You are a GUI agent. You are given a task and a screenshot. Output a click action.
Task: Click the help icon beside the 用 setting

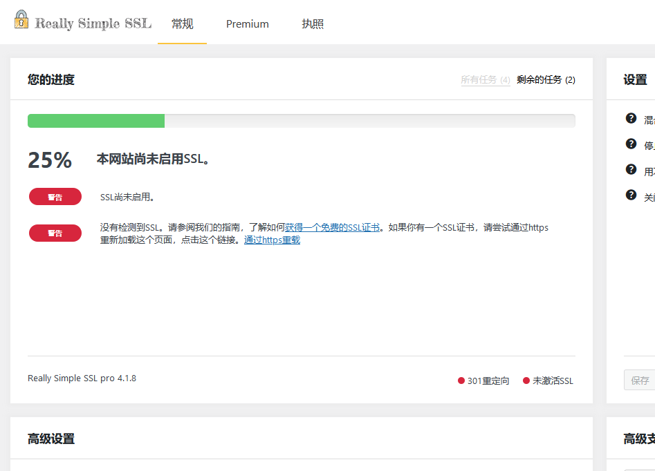631,169
